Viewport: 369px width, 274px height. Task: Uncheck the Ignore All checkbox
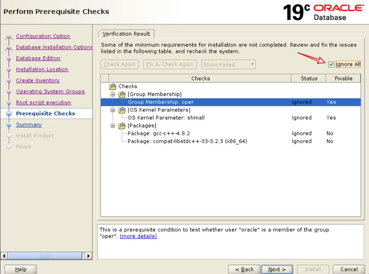[331, 64]
